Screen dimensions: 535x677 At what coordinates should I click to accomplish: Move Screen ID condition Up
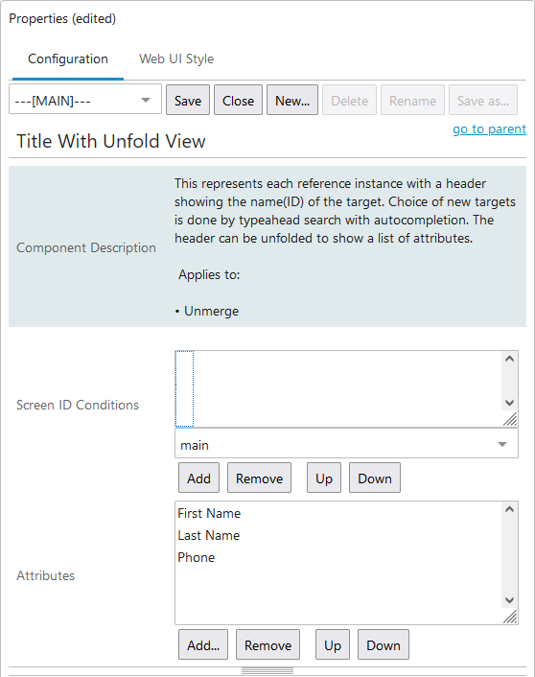click(324, 478)
